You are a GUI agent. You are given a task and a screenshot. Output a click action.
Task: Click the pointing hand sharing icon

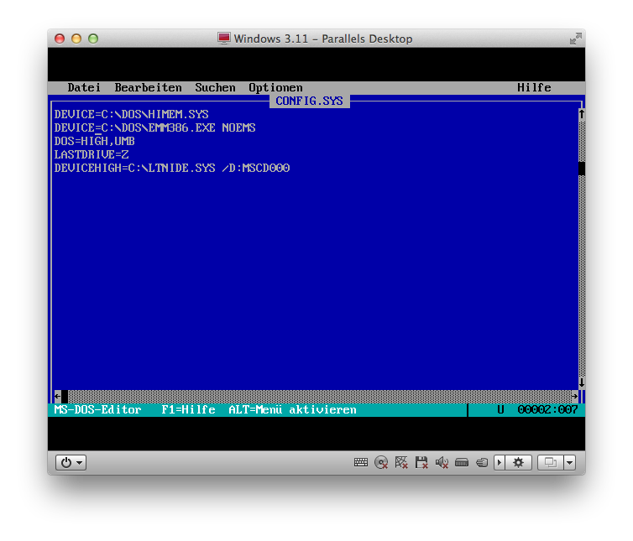(x=482, y=462)
